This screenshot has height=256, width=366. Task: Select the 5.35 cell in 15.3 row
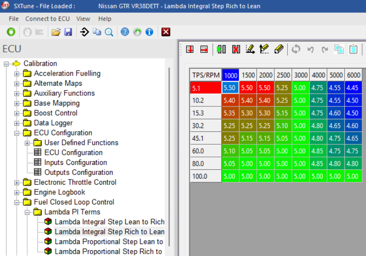(230, 113)
